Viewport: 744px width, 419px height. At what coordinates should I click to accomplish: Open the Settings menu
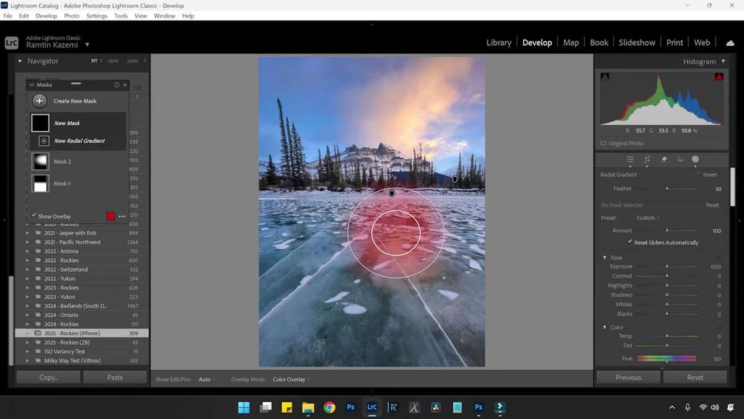[x=97, y=15]
